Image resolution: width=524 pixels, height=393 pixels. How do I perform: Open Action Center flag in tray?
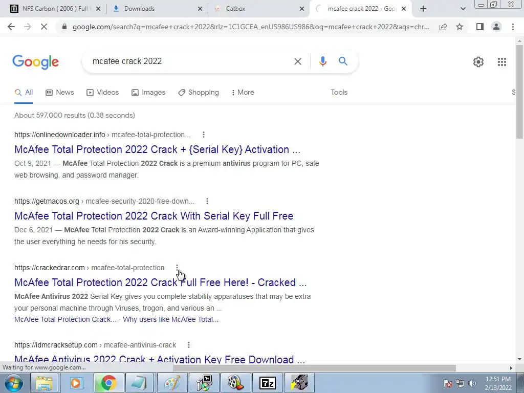pos(448,383)
